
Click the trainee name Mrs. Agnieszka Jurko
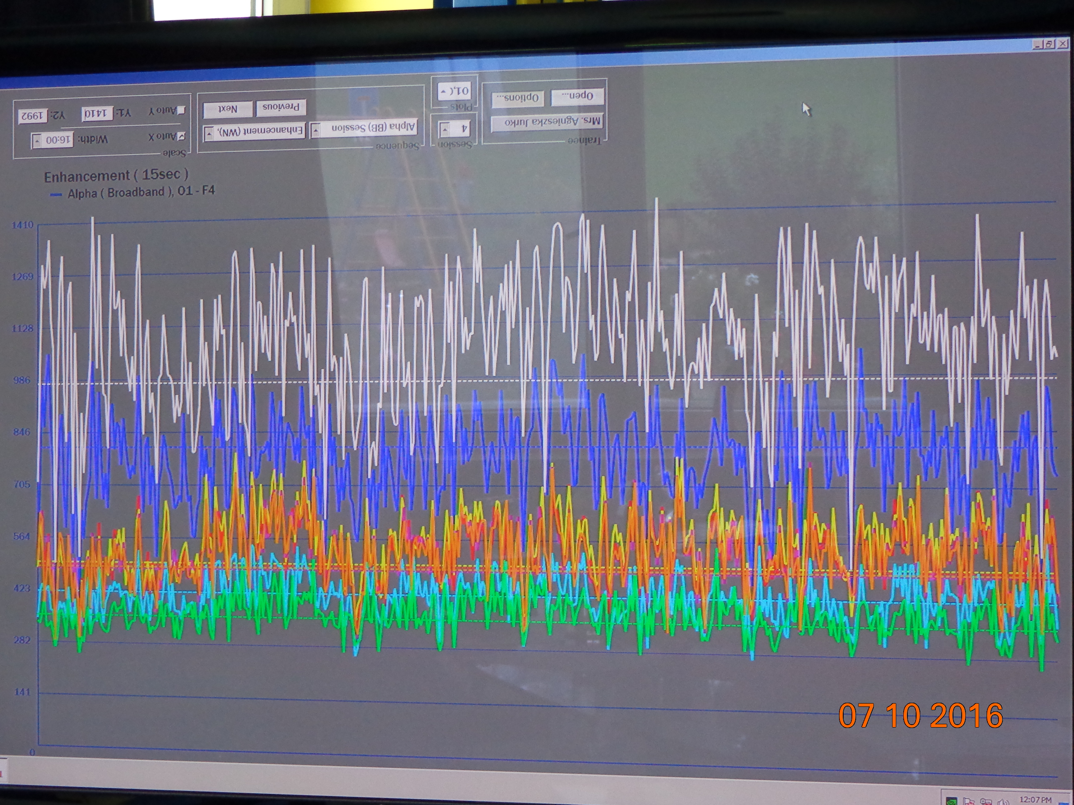click(x=547, y=122)
